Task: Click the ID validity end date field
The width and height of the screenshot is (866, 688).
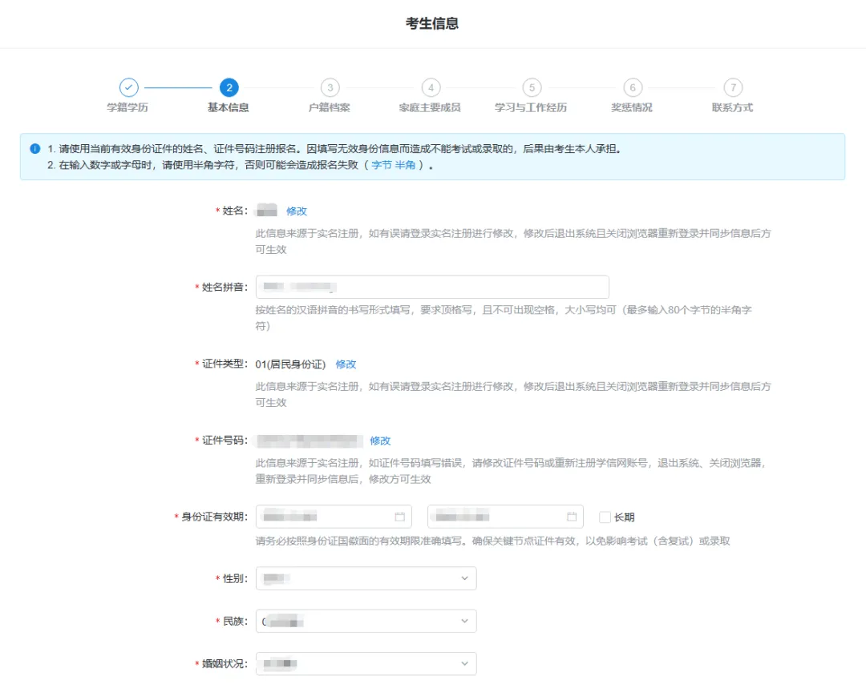Action: click(x=505, y=517)
